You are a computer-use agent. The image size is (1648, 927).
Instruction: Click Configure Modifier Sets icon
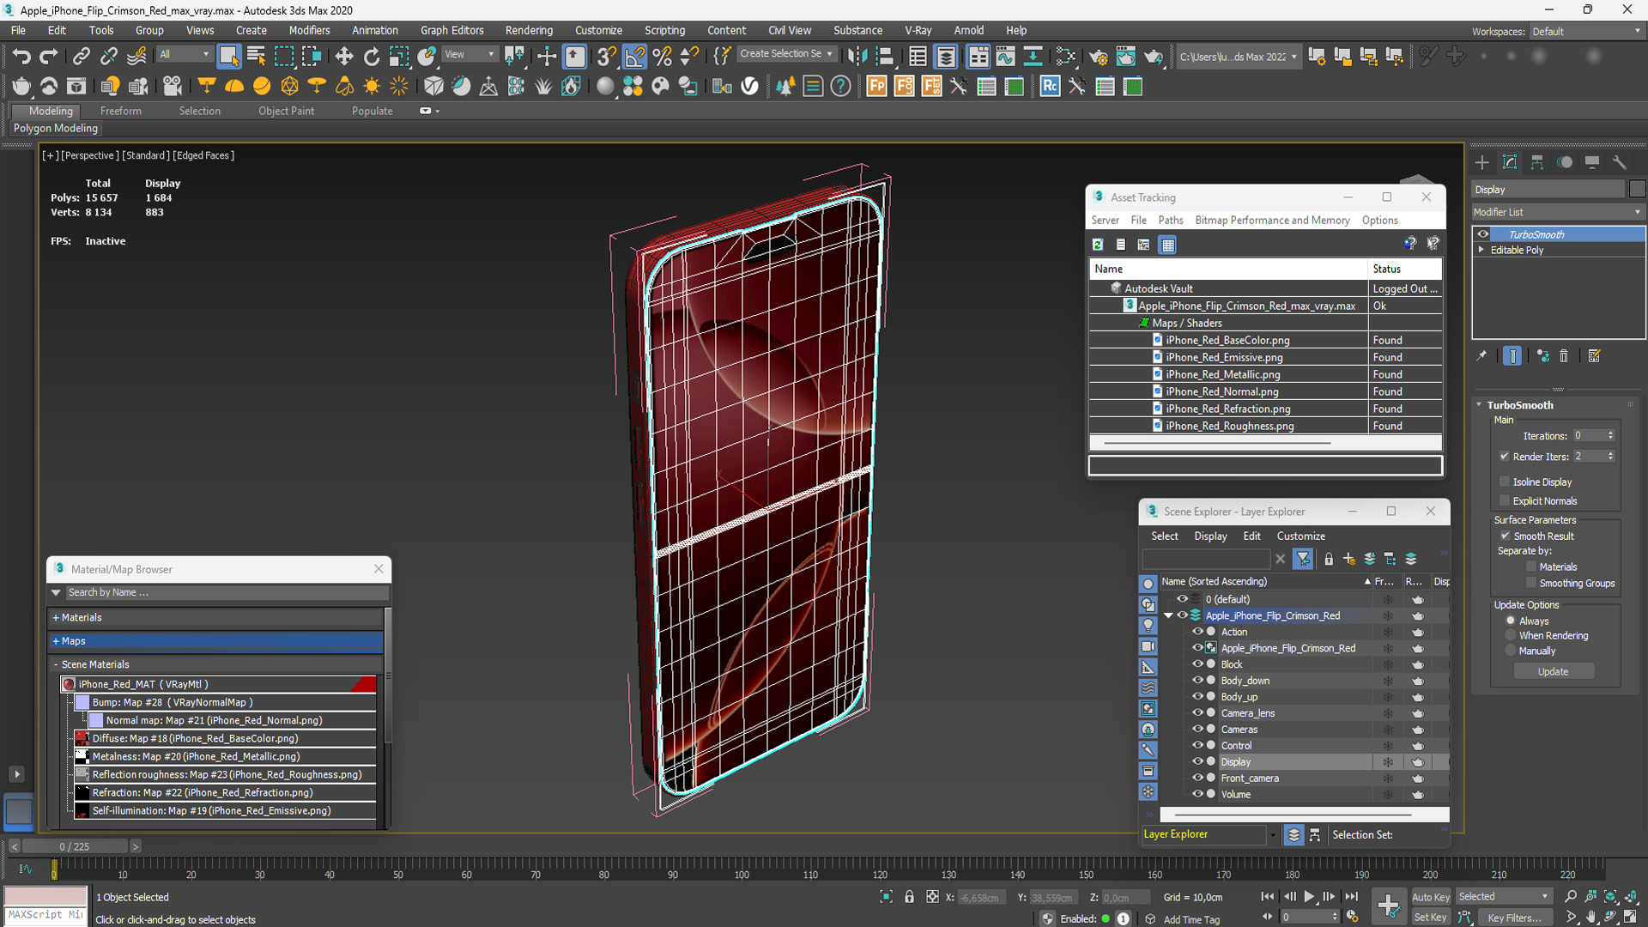pyautogui.click(x=1595, y=356)
